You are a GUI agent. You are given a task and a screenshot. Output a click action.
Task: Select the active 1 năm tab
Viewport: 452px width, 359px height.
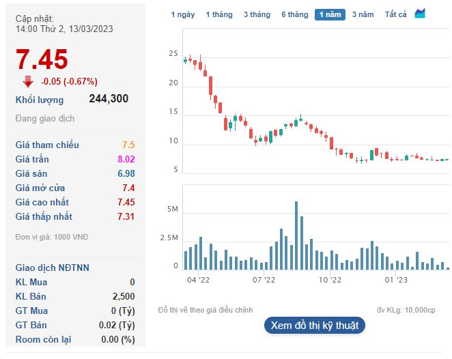point(330,14)
